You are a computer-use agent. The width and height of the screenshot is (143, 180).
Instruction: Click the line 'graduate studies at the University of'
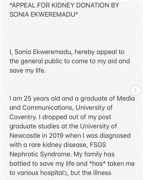63,126
